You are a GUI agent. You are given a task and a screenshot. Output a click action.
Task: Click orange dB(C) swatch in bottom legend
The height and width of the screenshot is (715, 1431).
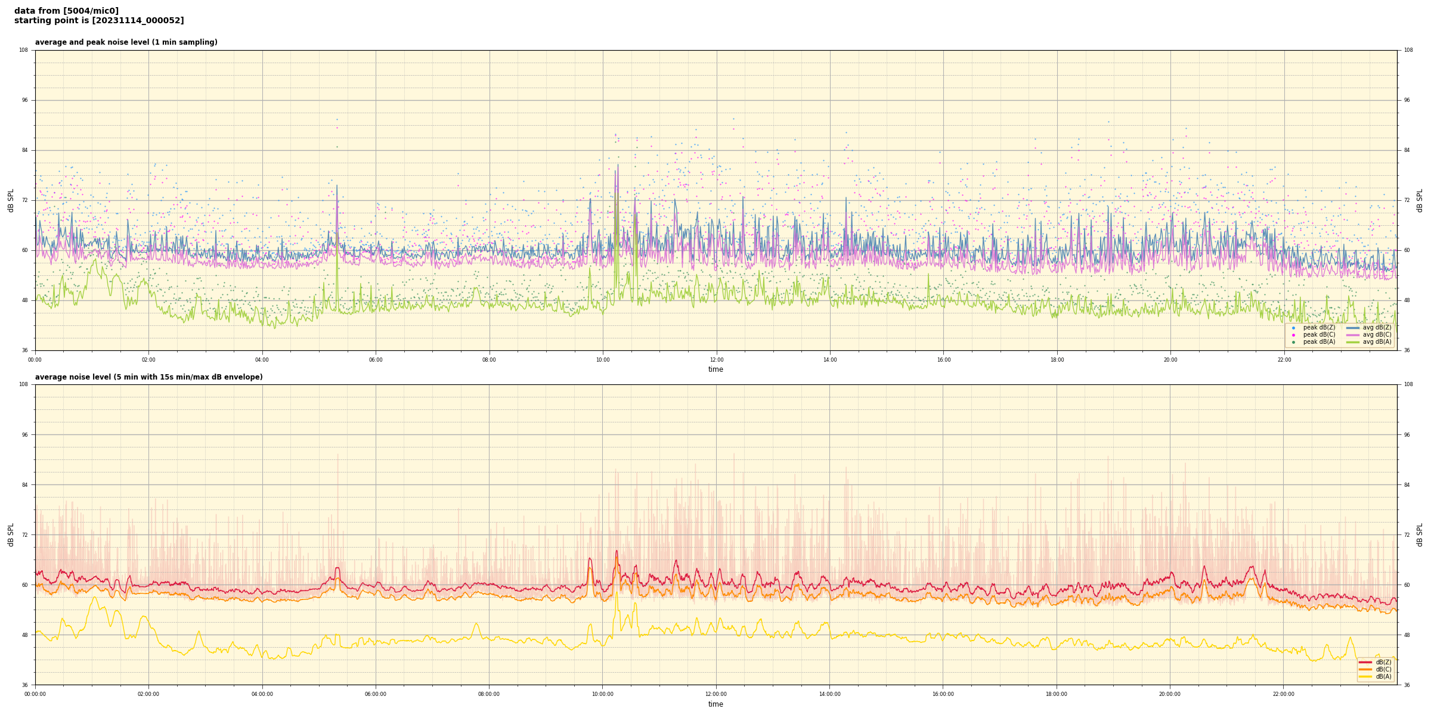[1365, 669]
